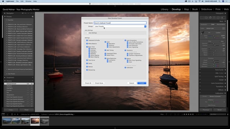Click the Previous button in right panel
The height and width of the screenshot is (129, 230).
pyautogui.click(x=206, y=110)
